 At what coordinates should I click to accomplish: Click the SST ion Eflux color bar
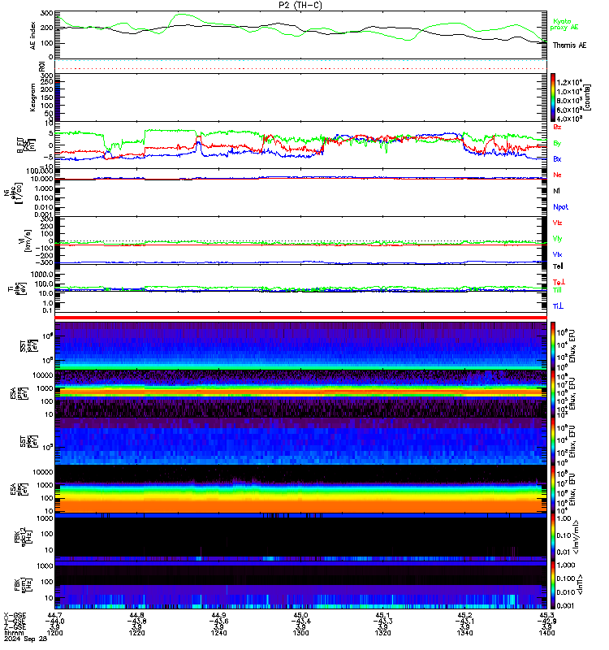point(553,346)
